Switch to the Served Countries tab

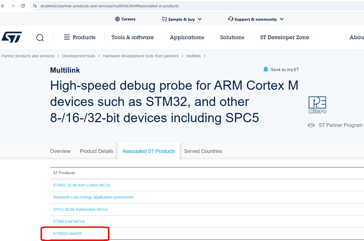click(x=203, y=151)
